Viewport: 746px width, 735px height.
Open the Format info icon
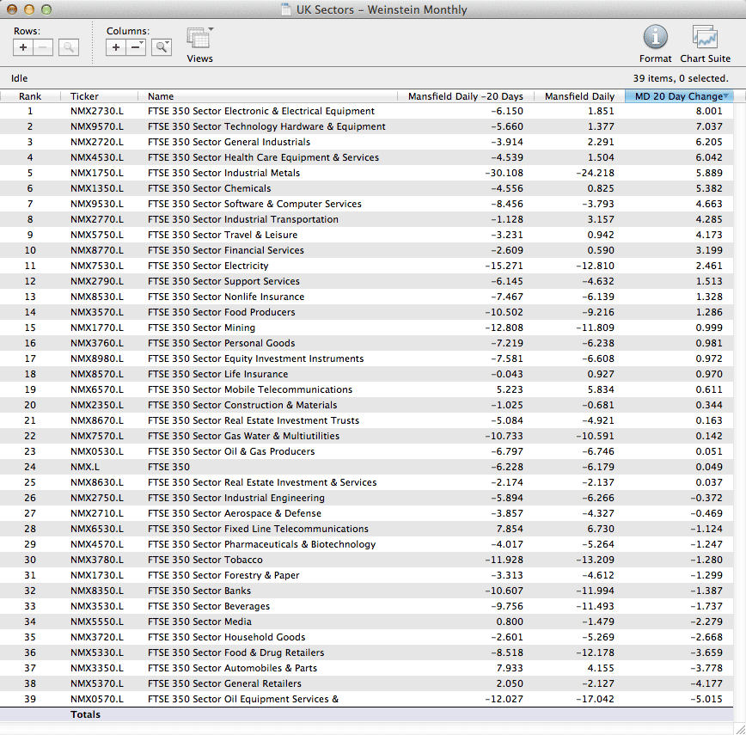click(655, 37)
